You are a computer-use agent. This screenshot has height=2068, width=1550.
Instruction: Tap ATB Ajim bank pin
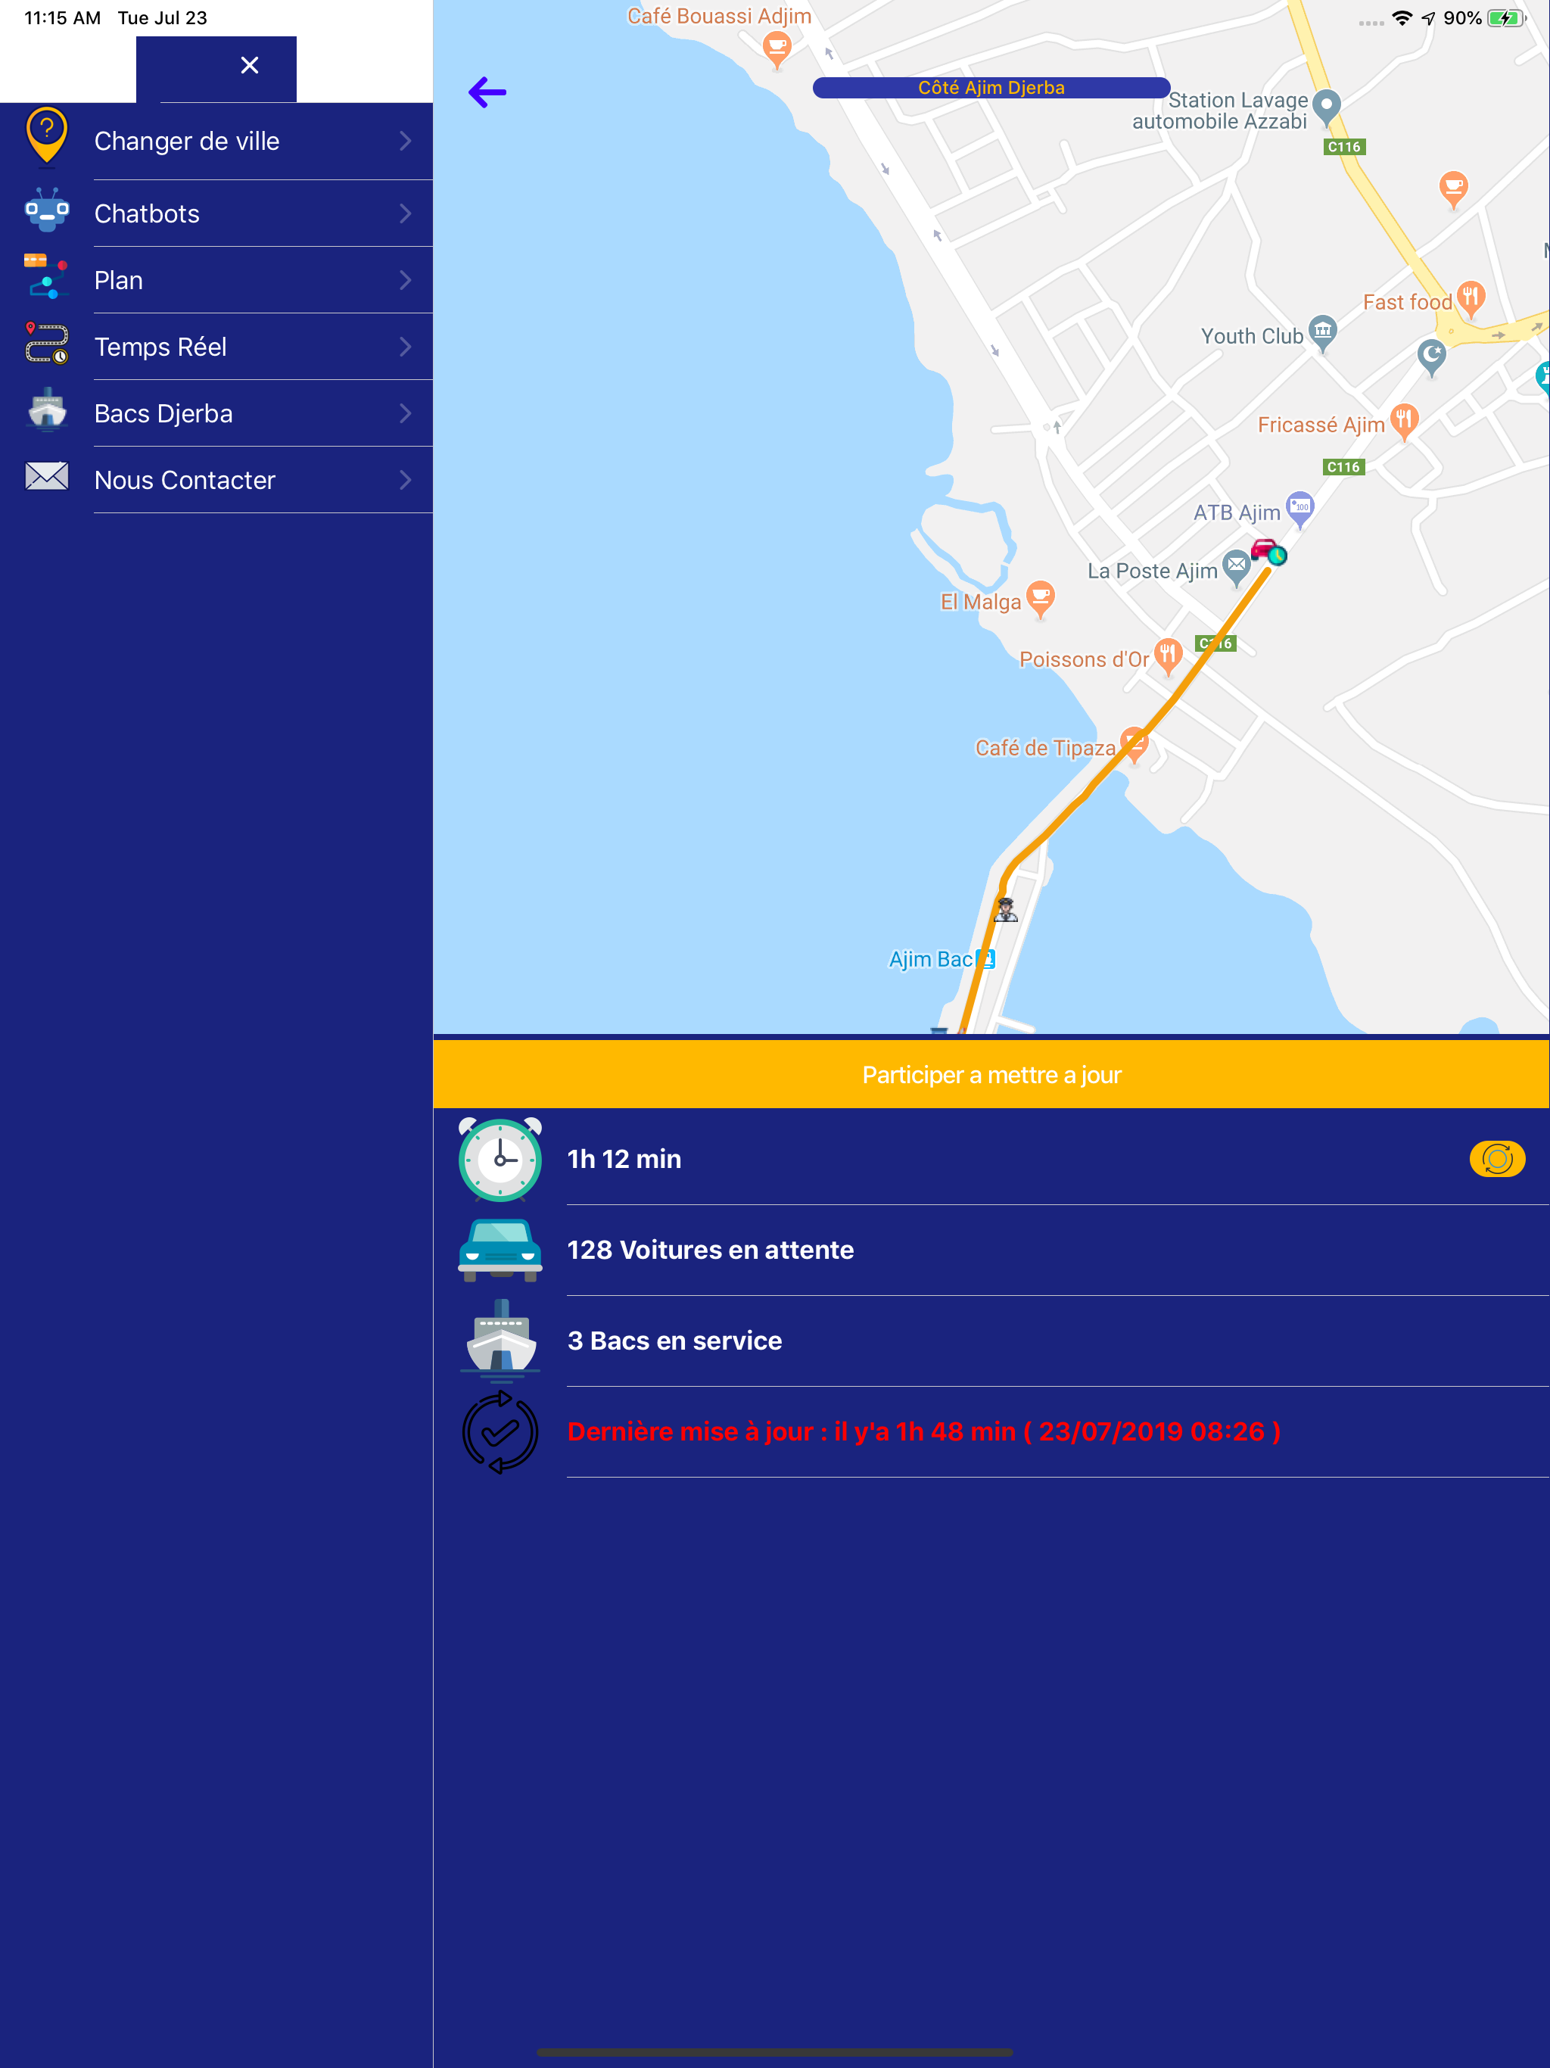pos(1299,509)
